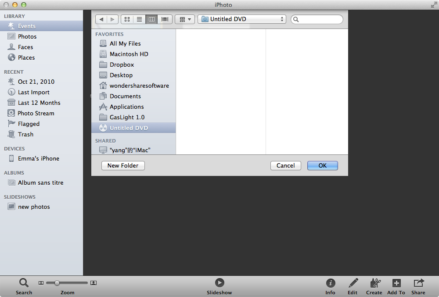Click the Untitled DVD disc icon
439x297 pixels.
click(x=103, y=128)
